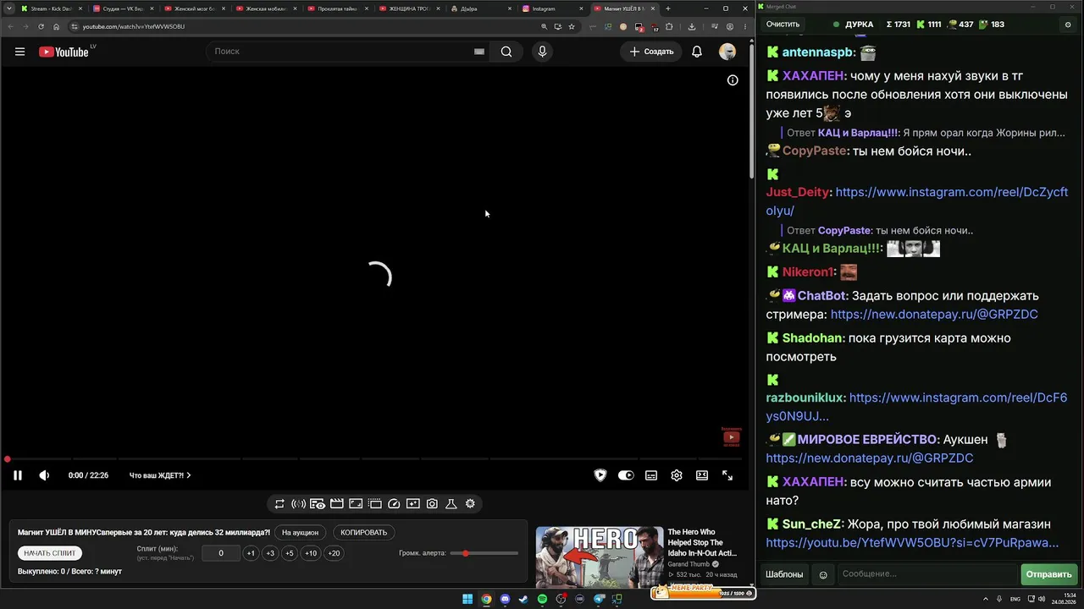
Task: Toggle loop button in extension toolbar
Action: pos(279,504)
